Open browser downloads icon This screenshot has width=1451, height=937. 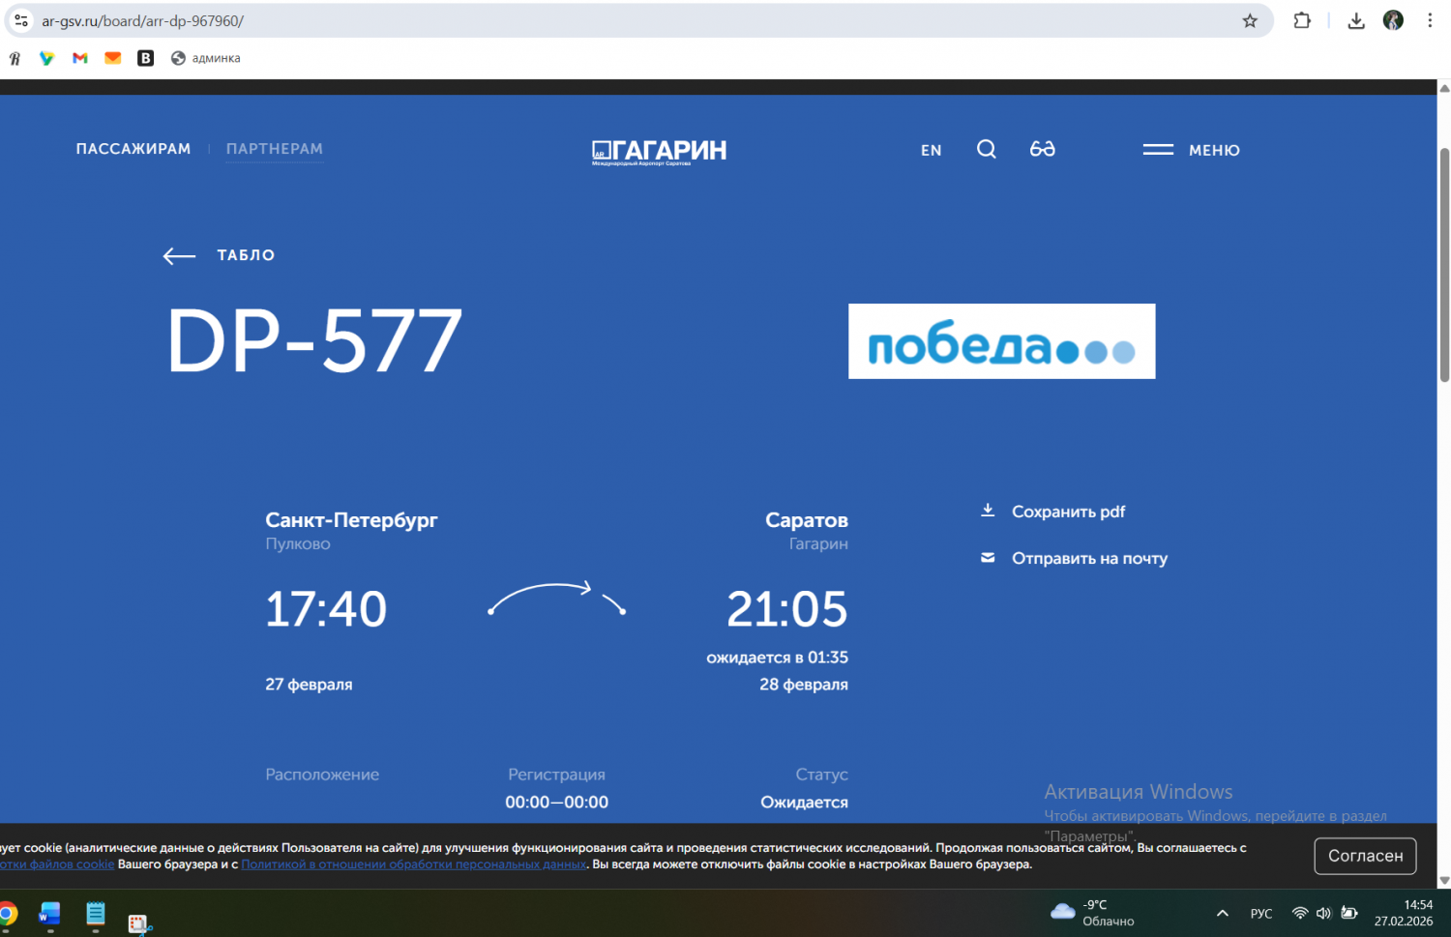click(1356, 20)
